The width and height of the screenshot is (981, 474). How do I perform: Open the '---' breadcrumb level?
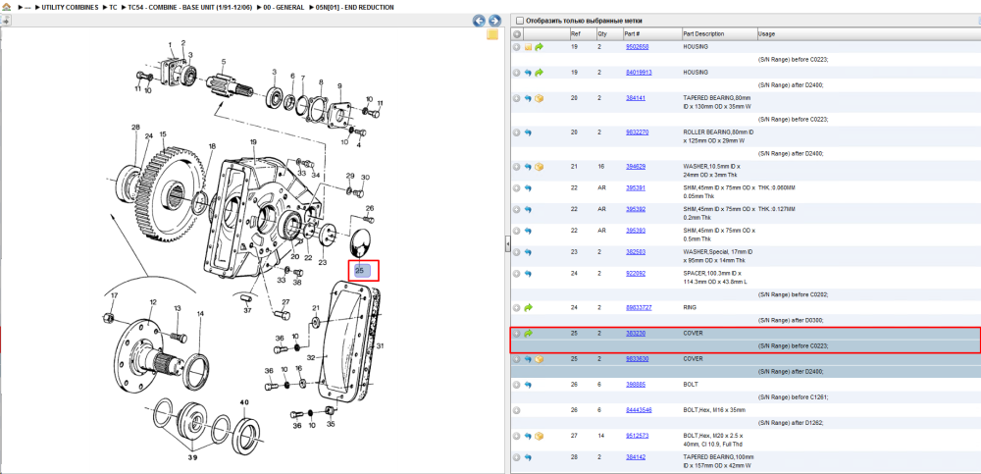tap(27, 8)
